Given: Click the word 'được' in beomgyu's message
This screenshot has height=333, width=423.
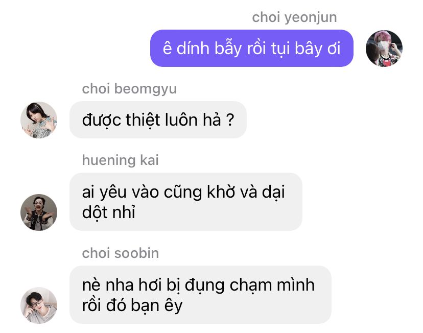Looking at the screenshot, I should coord(102,120).
